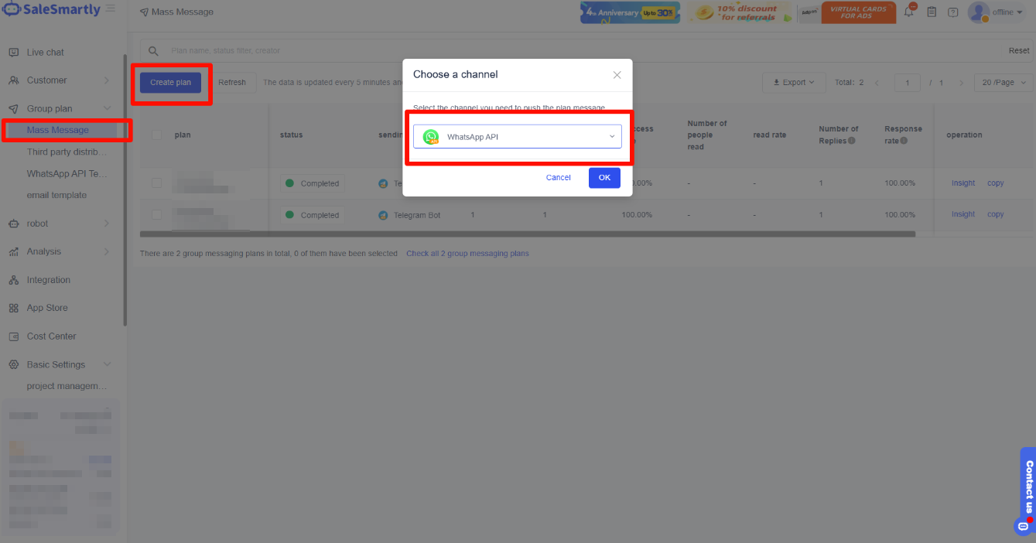Open the WhatsApp API channel dropdown
This screenshot has width=1036, height=543.
click(x=518, y=136)
